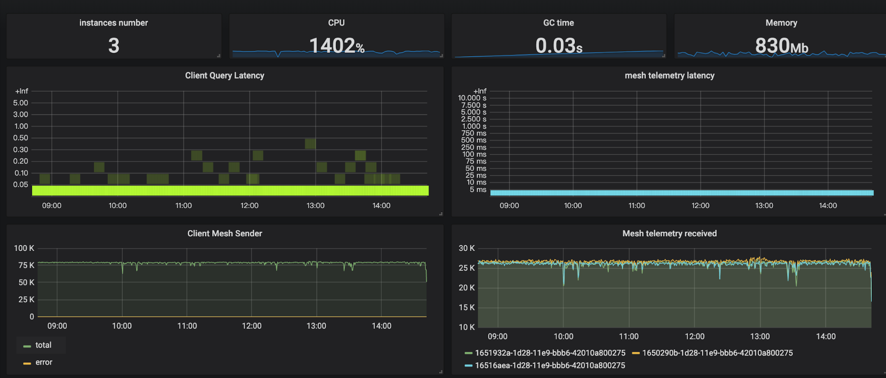Screen dimensions: 886x378
Task: Open the Mesh telemetry received title menu
Action: click(x=669, y=233)
